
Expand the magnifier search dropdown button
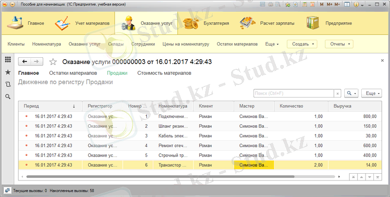pyautogui.click(x=351, y=93)
